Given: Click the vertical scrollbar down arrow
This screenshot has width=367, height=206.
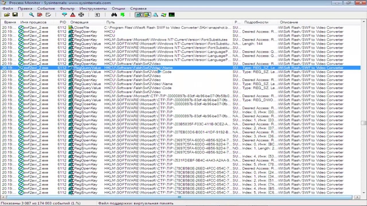Looking at the screenshot, I should click(x=364, y=193).
